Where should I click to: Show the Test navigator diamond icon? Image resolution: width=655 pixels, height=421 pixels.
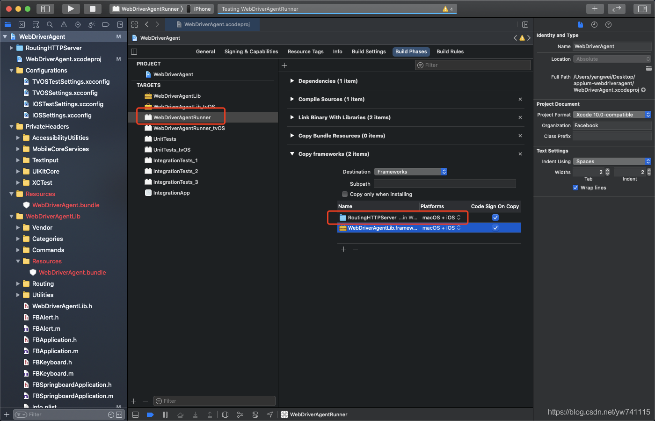pos(78,24)
